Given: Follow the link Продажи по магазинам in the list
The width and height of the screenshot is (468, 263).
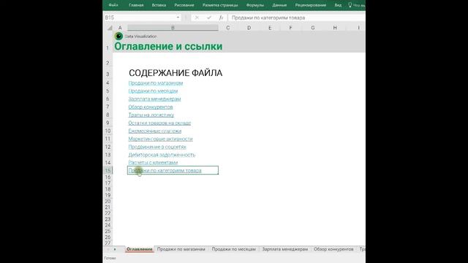Looking at the screenshot, I should coord(156,83).
